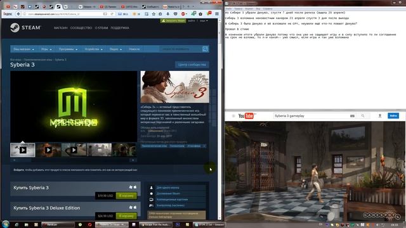406x228 pixels.
Task: Click the Steam logo in page header
Action: coord(25,27)
